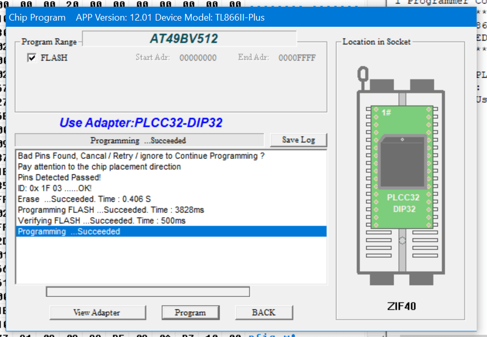The width and height of the screenshot is (487, 337).
Task: Click the AT49BV512 chip name header
Action: coord(189,39)
